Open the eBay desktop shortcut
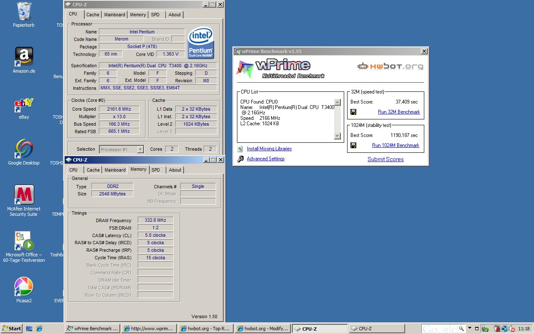534x334 pixels. click(x=24, y=106)
